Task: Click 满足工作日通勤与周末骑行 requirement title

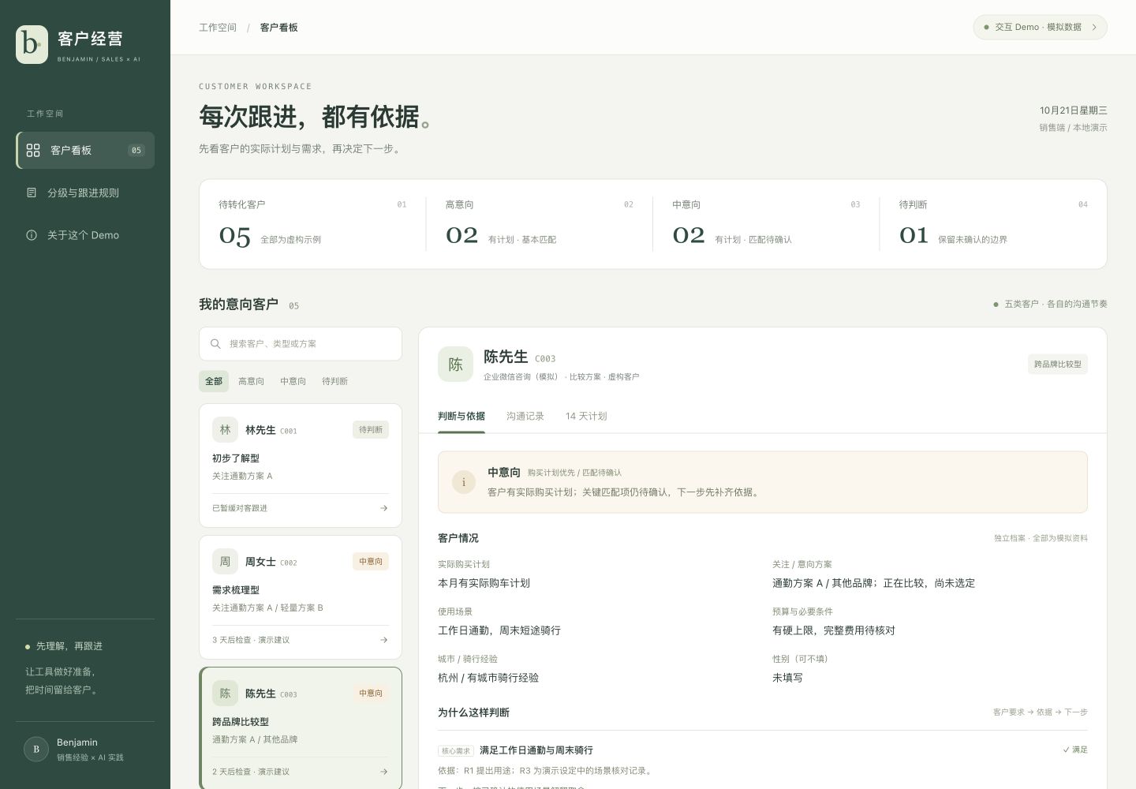Action: point(536,750)
